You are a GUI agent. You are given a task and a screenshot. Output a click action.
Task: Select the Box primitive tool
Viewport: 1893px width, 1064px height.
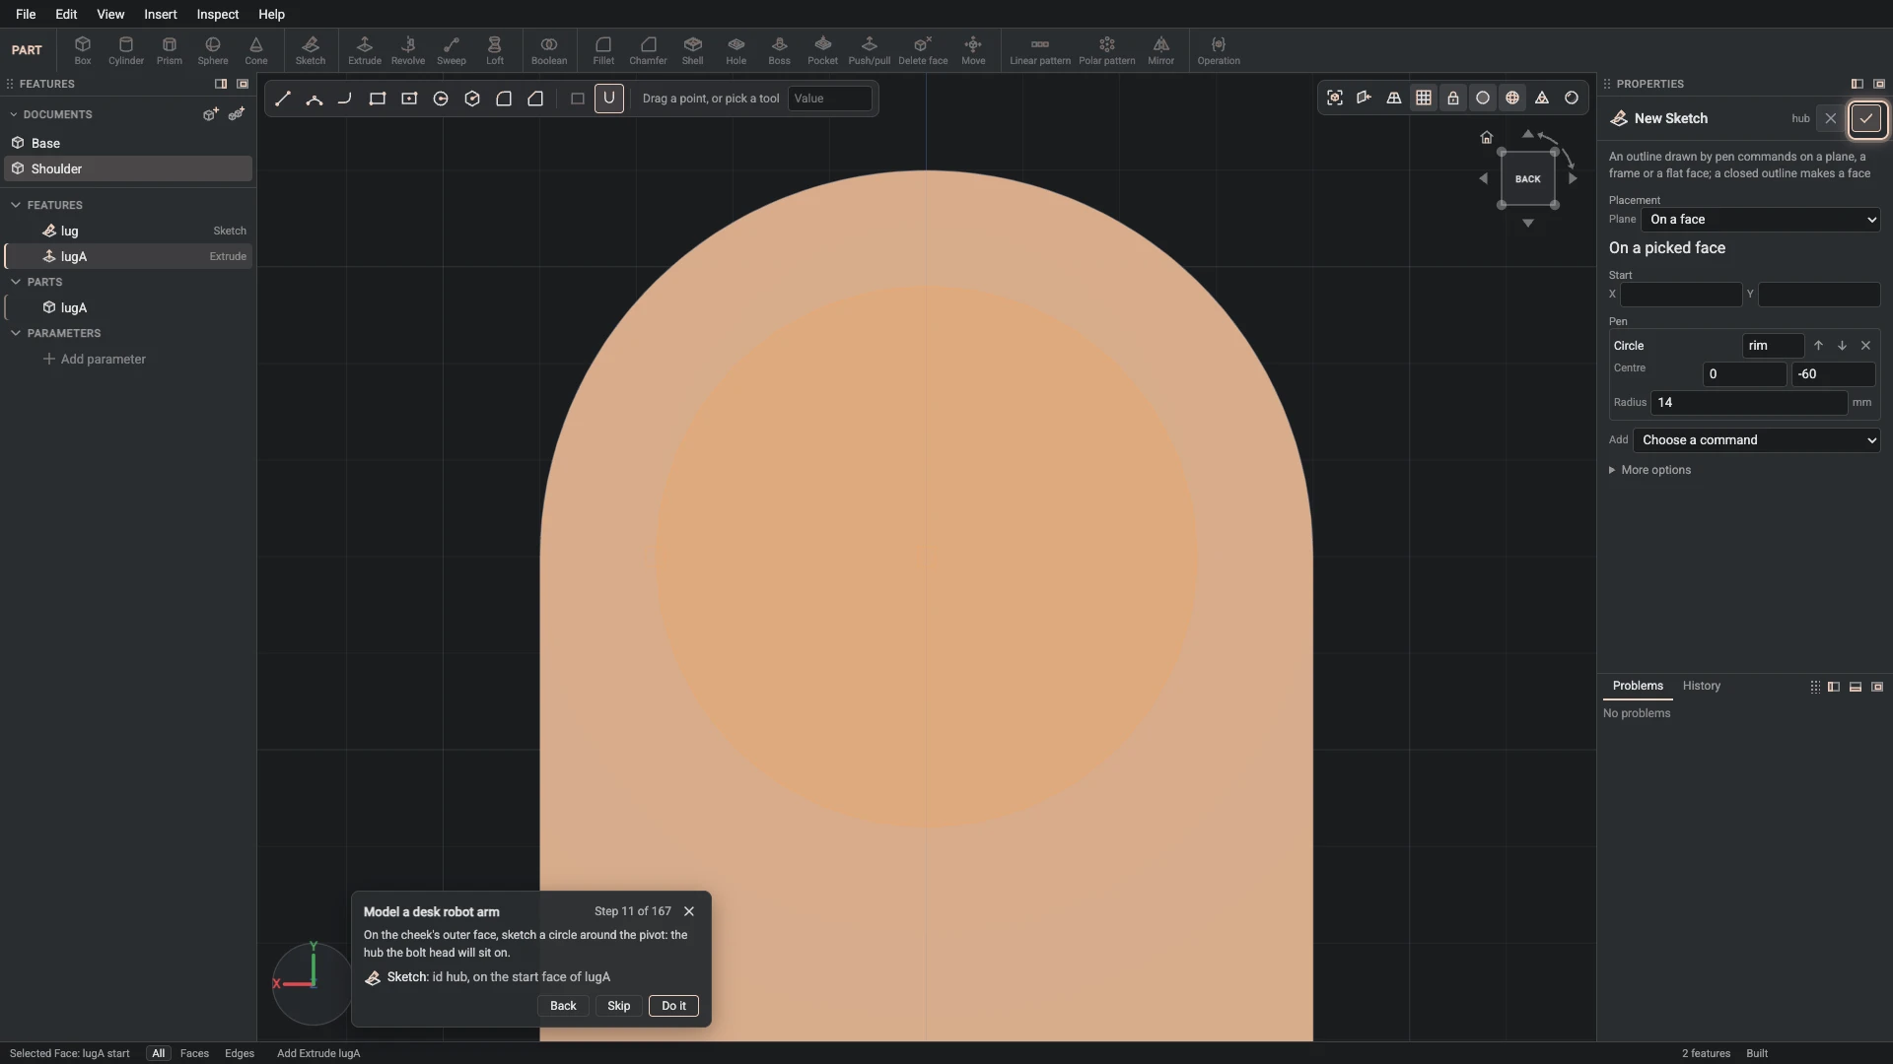pyautogui.click(x=83, y=50)
